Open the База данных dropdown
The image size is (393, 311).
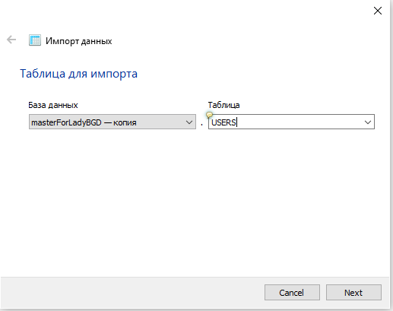click(x=113, y=122)
